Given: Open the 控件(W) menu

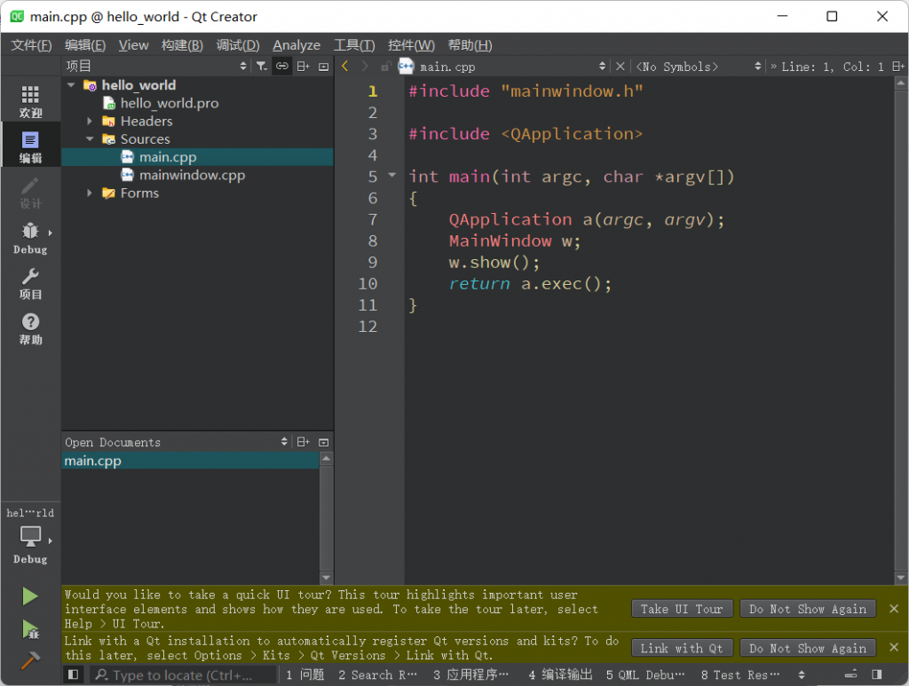Looking at the screenshot, I should pyautogui.click(x=411, y=45).
